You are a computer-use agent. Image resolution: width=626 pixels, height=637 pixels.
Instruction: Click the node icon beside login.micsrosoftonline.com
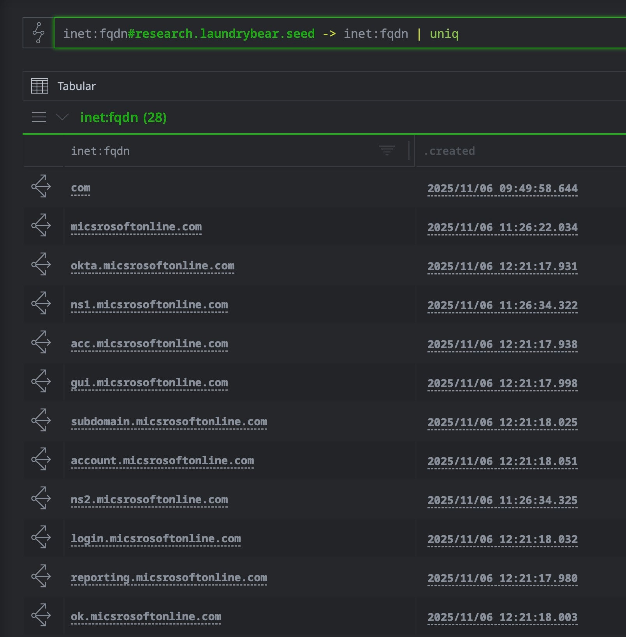pyautogui.click(x=40, y=538)
